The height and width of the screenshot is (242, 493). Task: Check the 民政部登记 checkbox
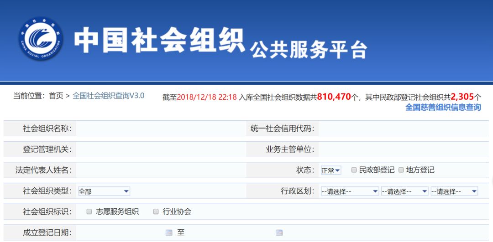(x=354, y=170)
